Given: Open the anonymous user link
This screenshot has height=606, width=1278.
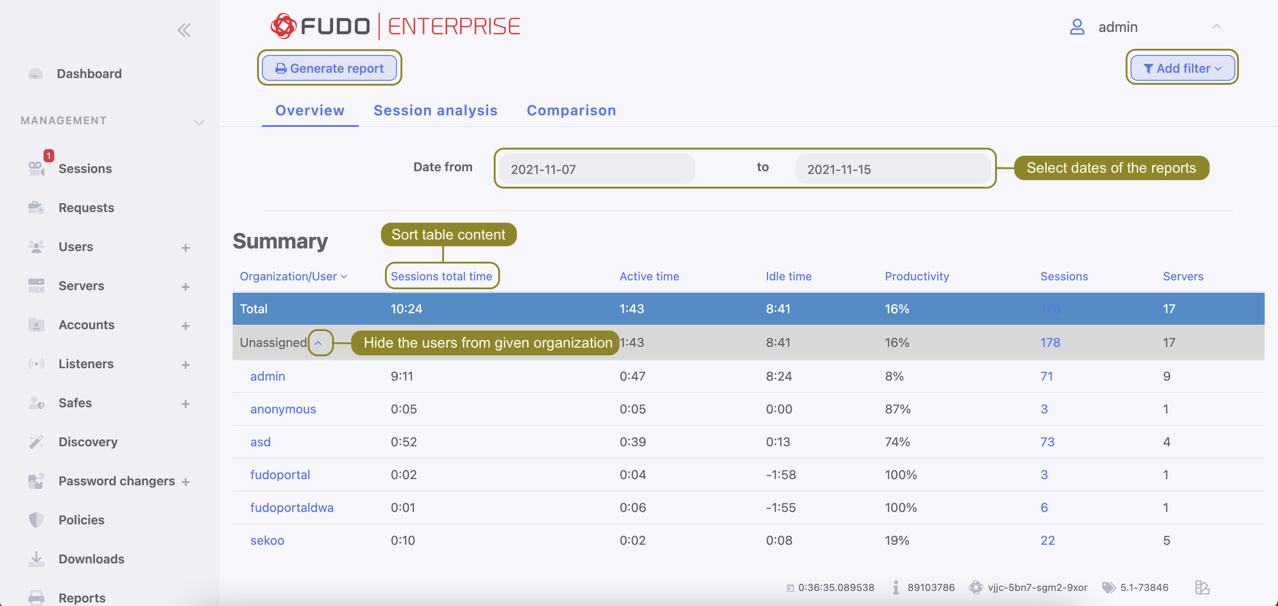Looking at the screenshot, I should click(283, 409).
